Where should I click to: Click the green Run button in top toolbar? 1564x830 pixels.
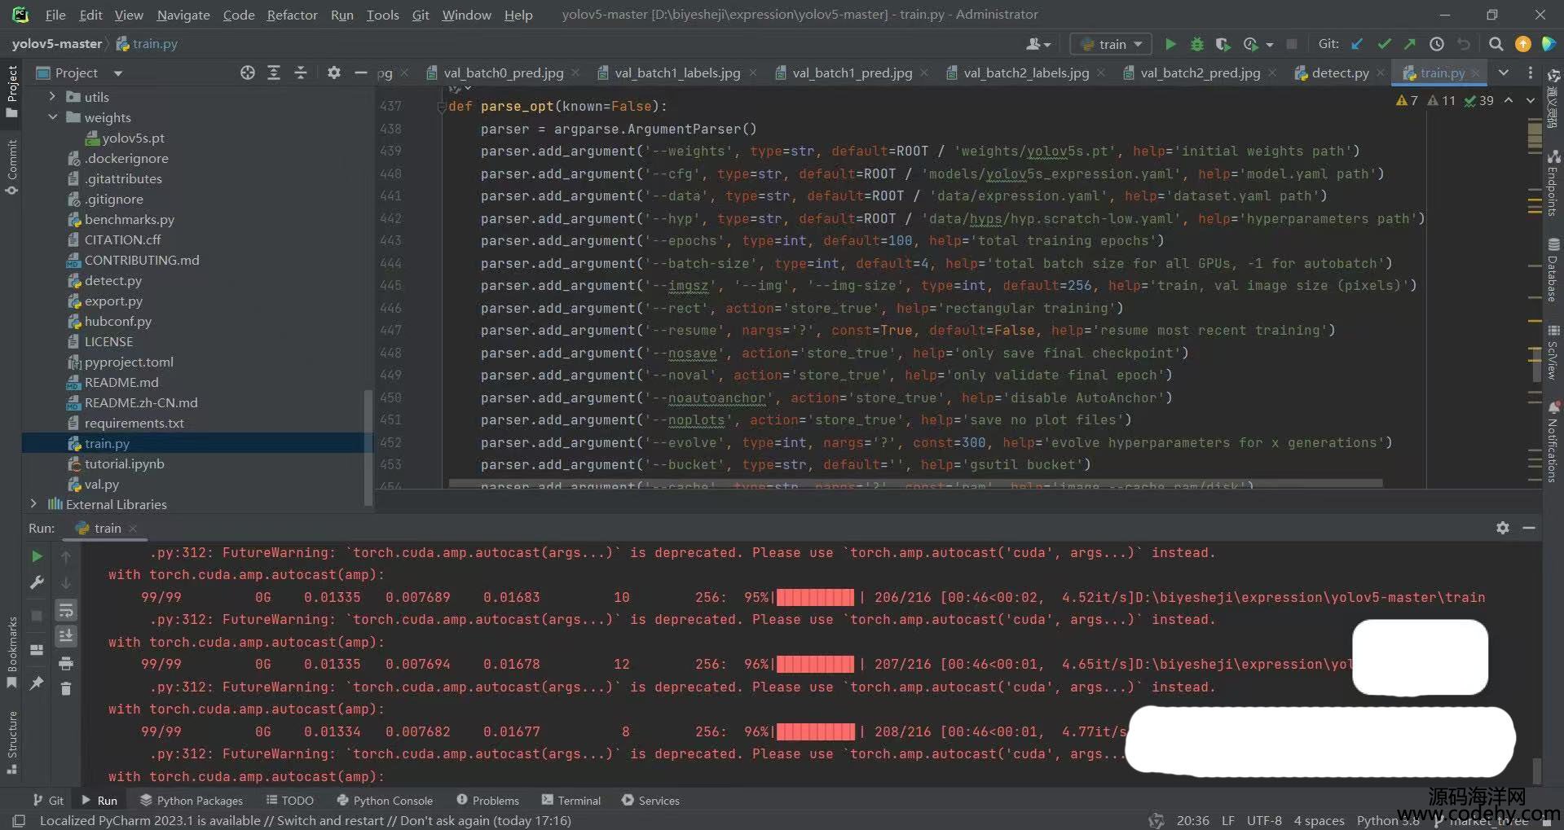[1170, 44]
